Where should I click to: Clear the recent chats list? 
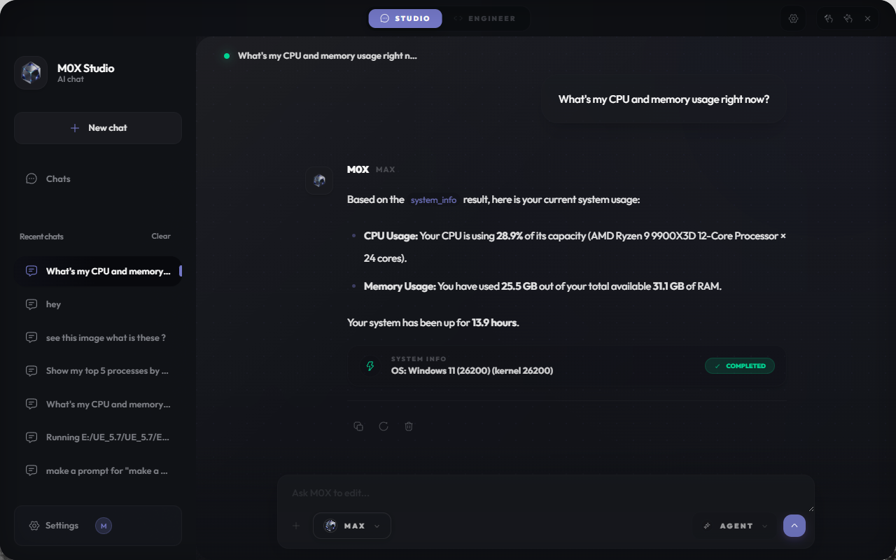(161, 237)
